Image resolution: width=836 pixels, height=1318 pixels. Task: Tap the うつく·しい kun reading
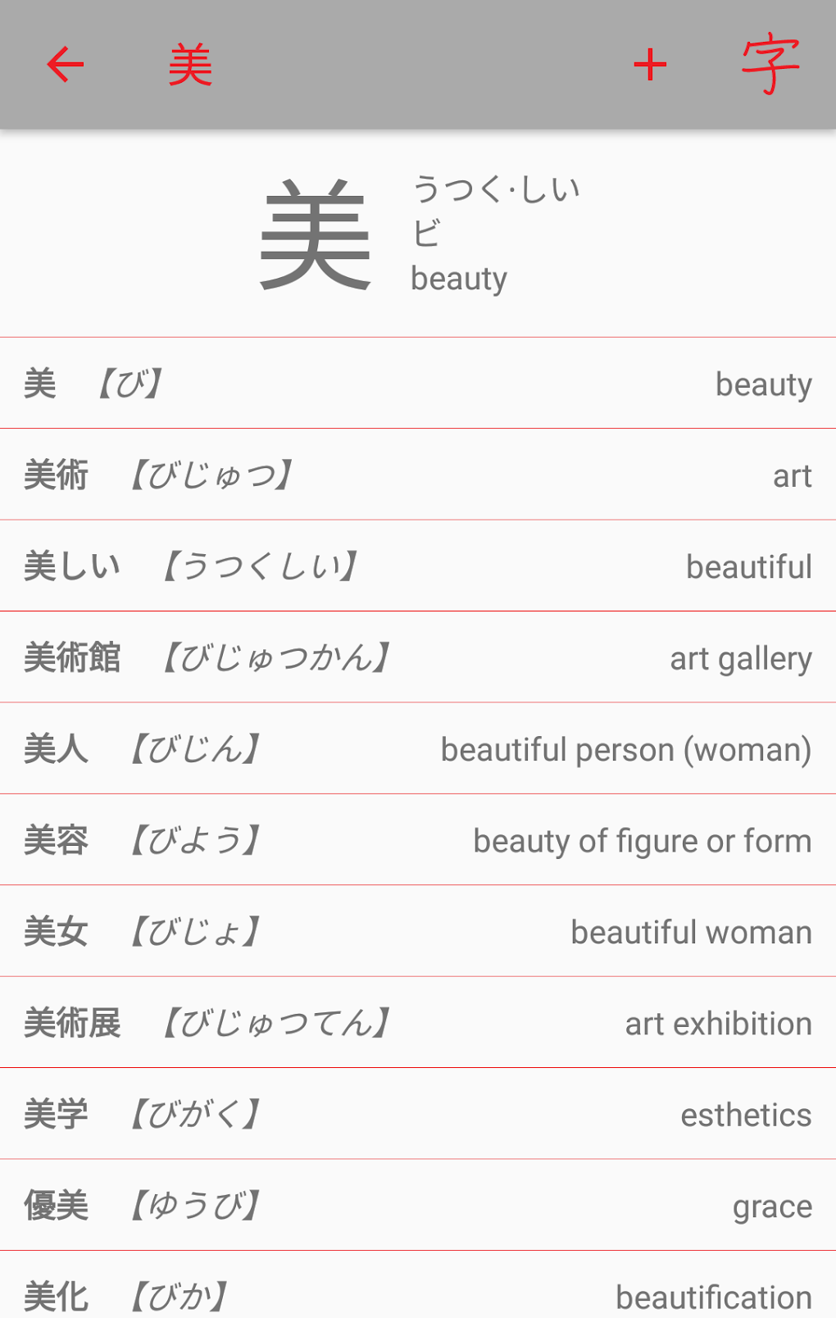(497, 189)
